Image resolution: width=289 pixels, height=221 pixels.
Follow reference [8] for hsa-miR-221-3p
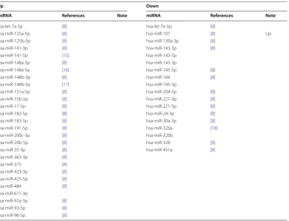click(213, 99)
